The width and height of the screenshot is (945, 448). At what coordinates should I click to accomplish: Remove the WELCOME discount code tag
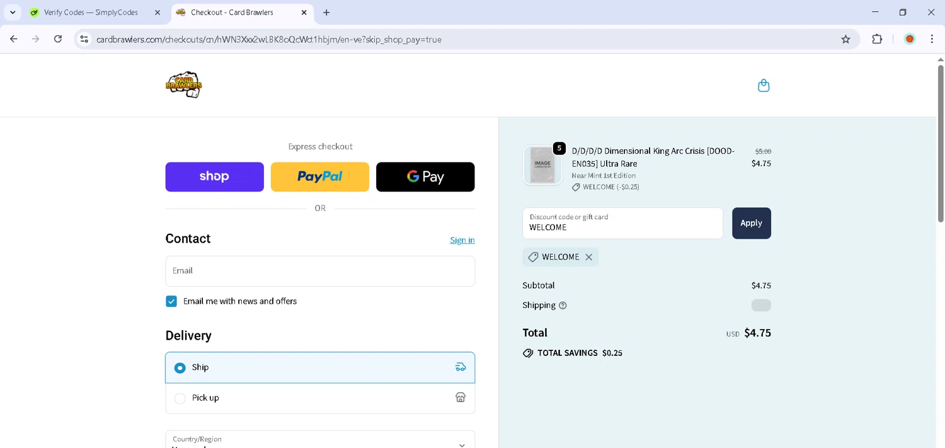point(588,257)
